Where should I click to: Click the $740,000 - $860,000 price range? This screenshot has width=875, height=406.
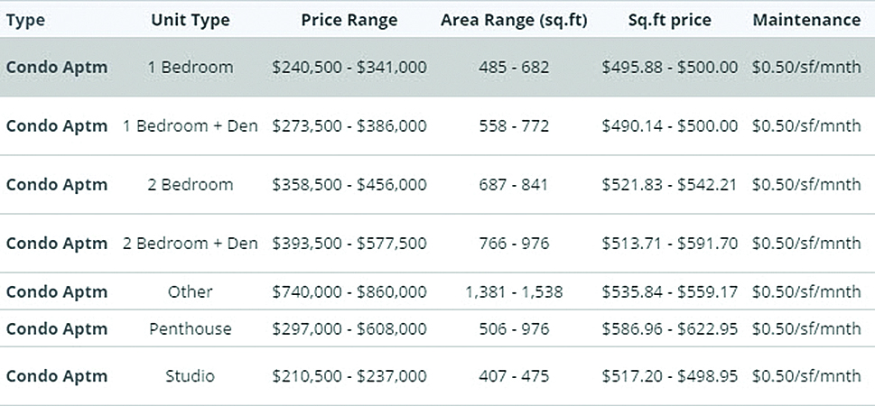(349, 291)
